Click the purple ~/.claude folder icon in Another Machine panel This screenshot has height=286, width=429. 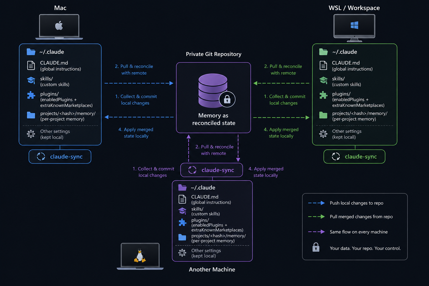coord(182,187)
